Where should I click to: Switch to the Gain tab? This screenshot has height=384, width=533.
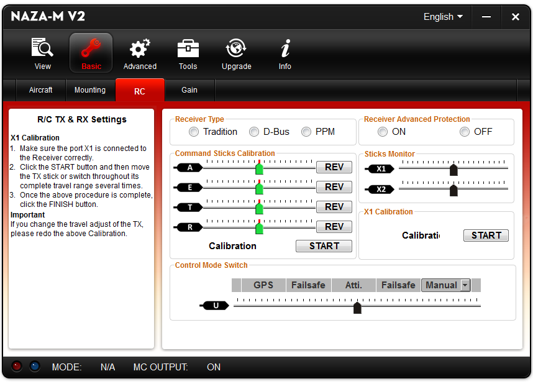click(x=189, y=90)
